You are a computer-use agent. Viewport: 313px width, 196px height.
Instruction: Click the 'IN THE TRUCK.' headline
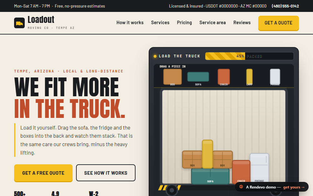(x=70, y=109)
